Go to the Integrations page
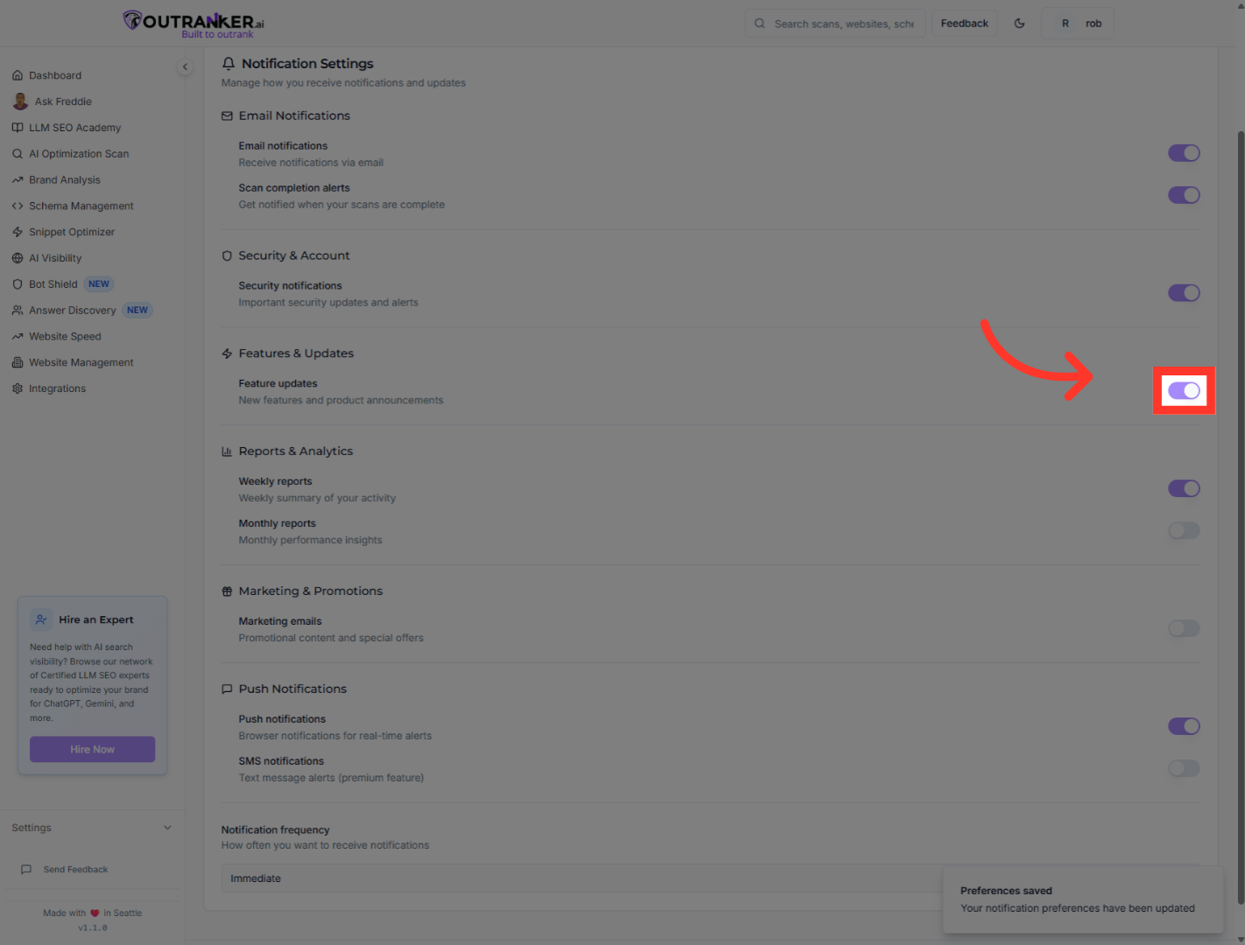1245x945 pixels. [x=57, y=388]
